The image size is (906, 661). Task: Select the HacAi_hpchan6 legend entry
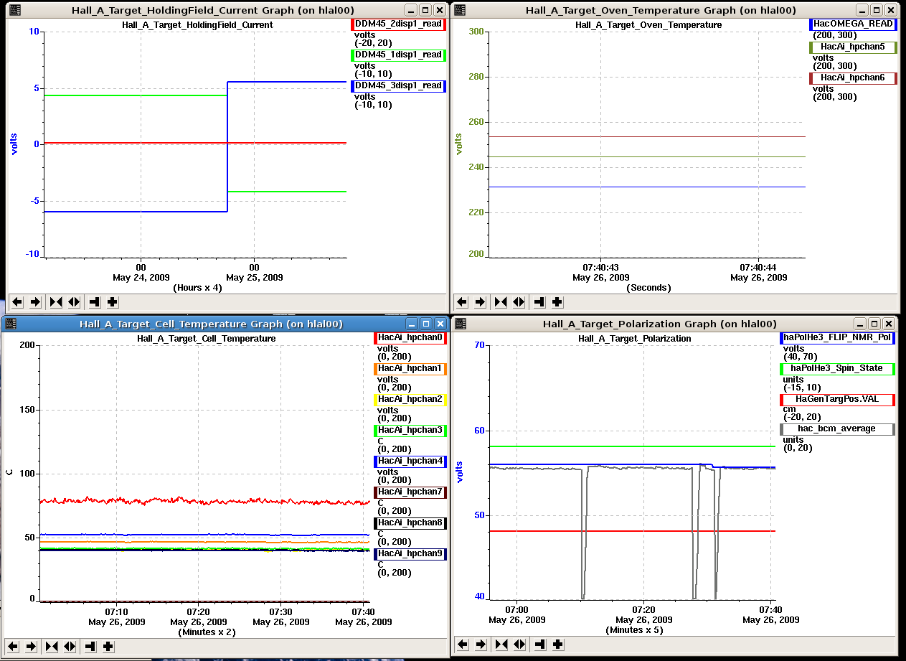[853, 78]
